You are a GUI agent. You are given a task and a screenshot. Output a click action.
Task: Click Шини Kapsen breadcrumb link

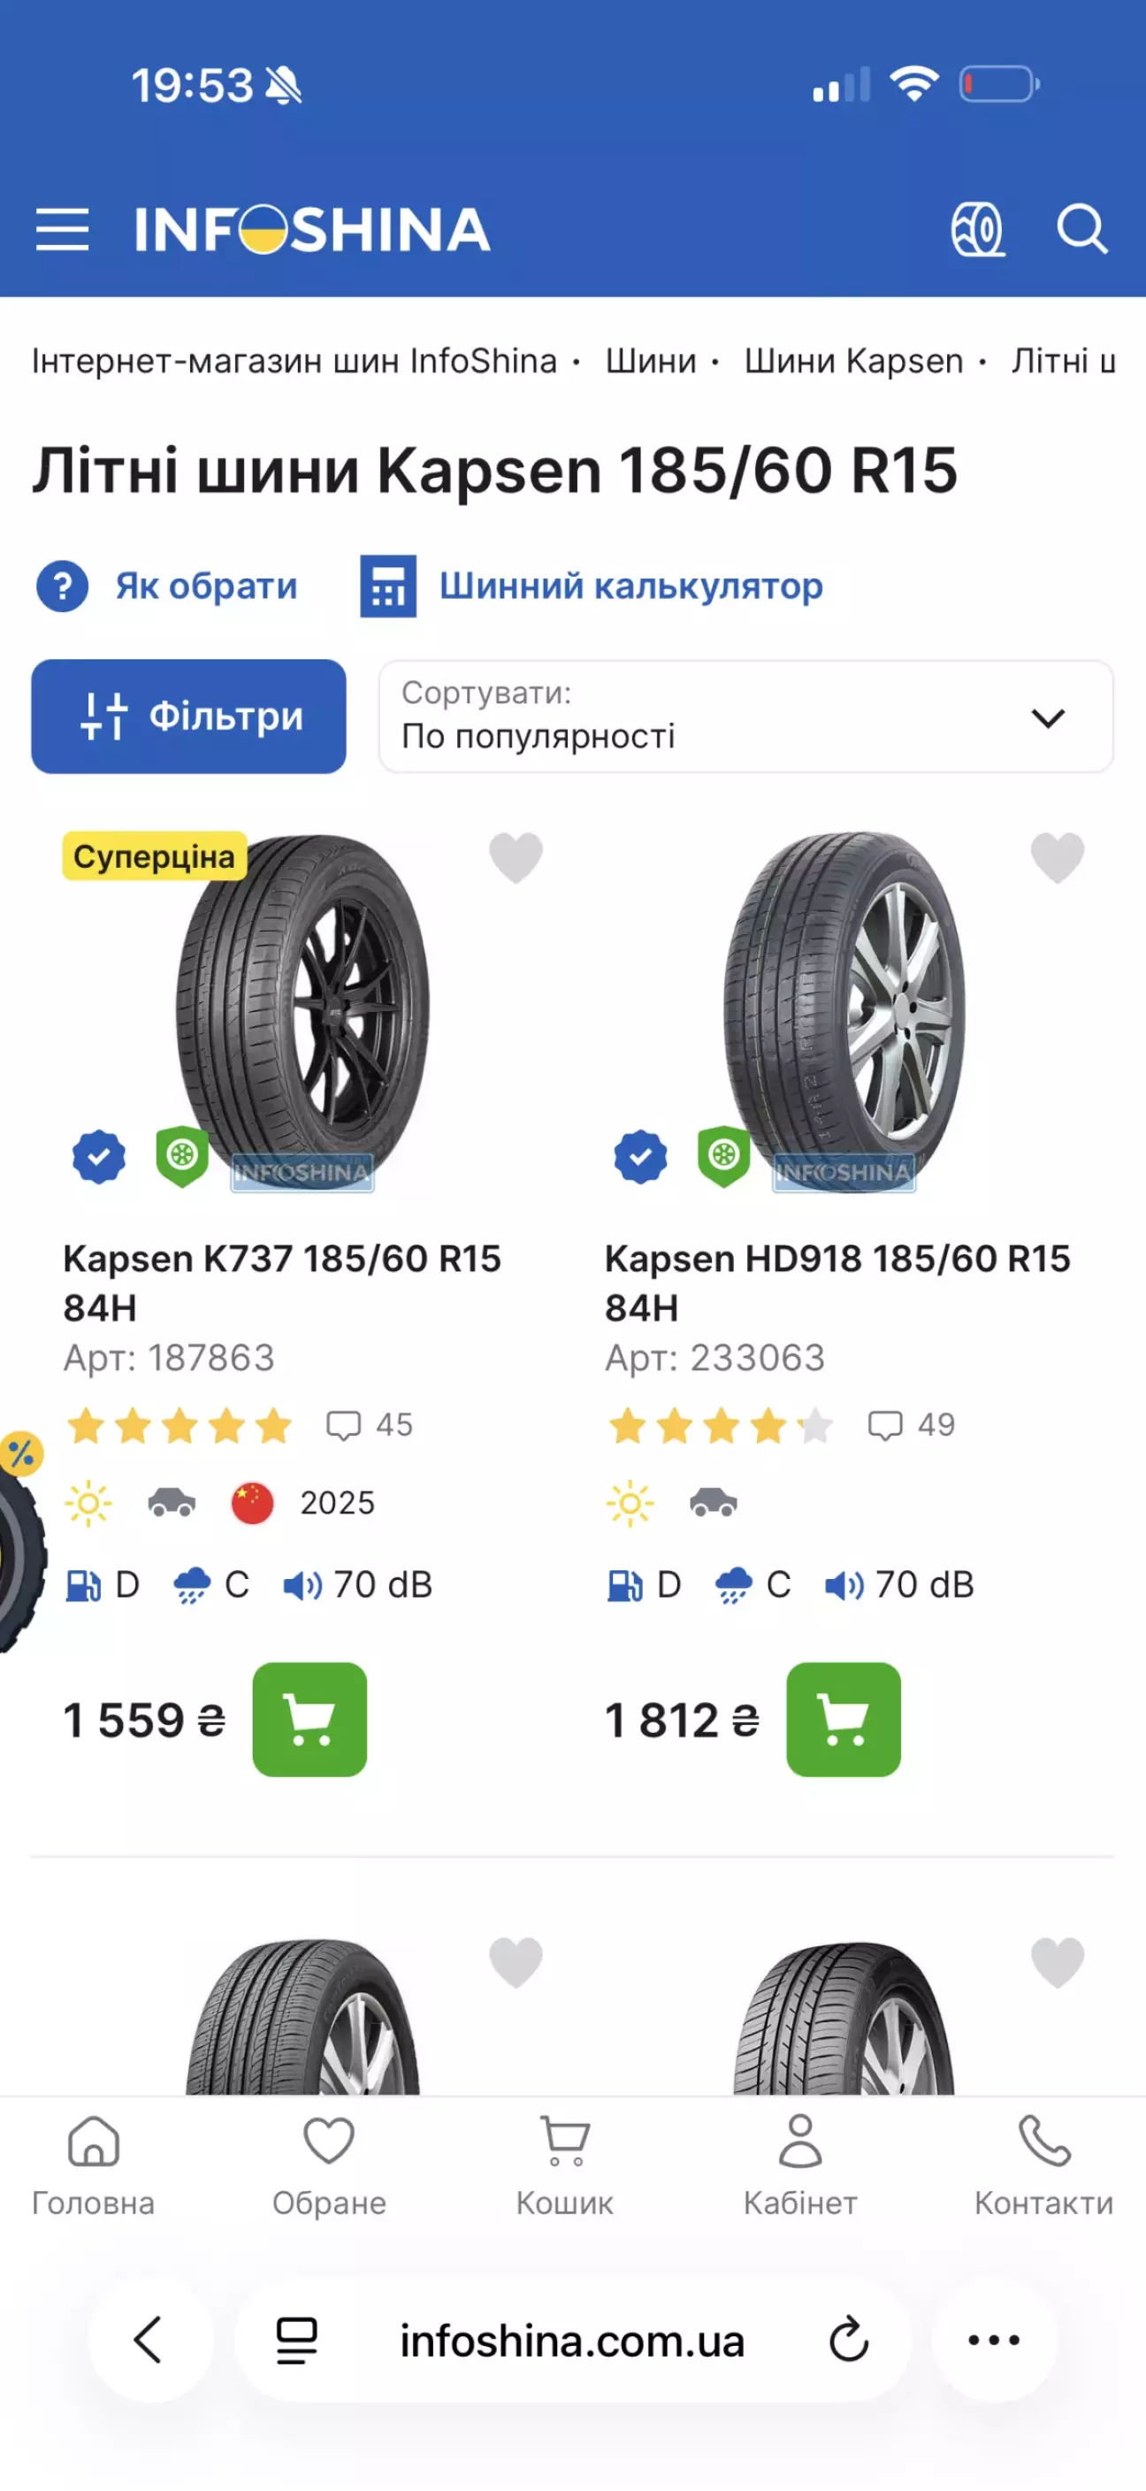853,362
